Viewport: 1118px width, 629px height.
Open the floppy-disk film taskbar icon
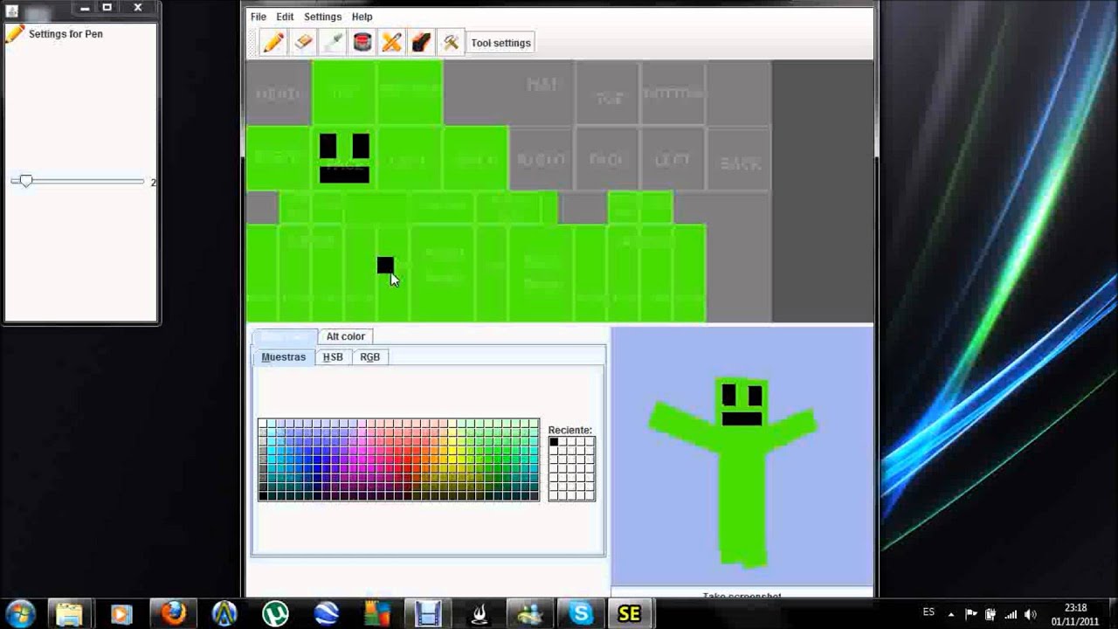(427, 614)
